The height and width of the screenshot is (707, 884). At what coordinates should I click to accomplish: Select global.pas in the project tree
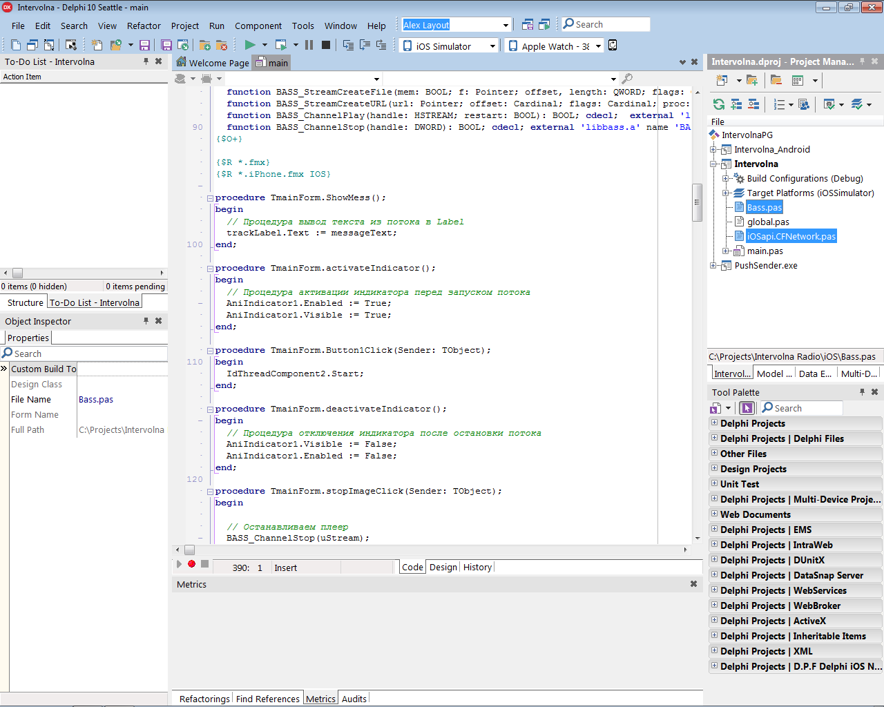click(767, 222)
